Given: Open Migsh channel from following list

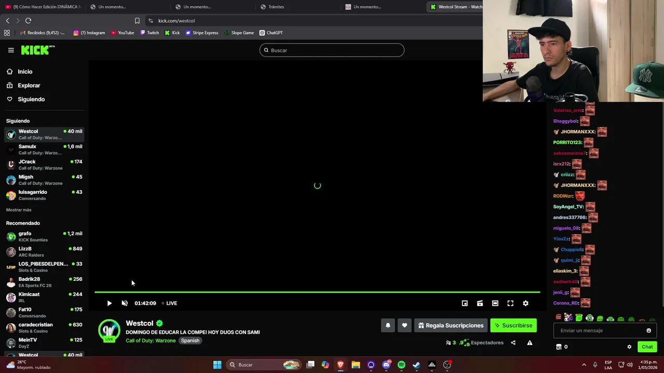Looking at the screenshot, I should [44, 180].
